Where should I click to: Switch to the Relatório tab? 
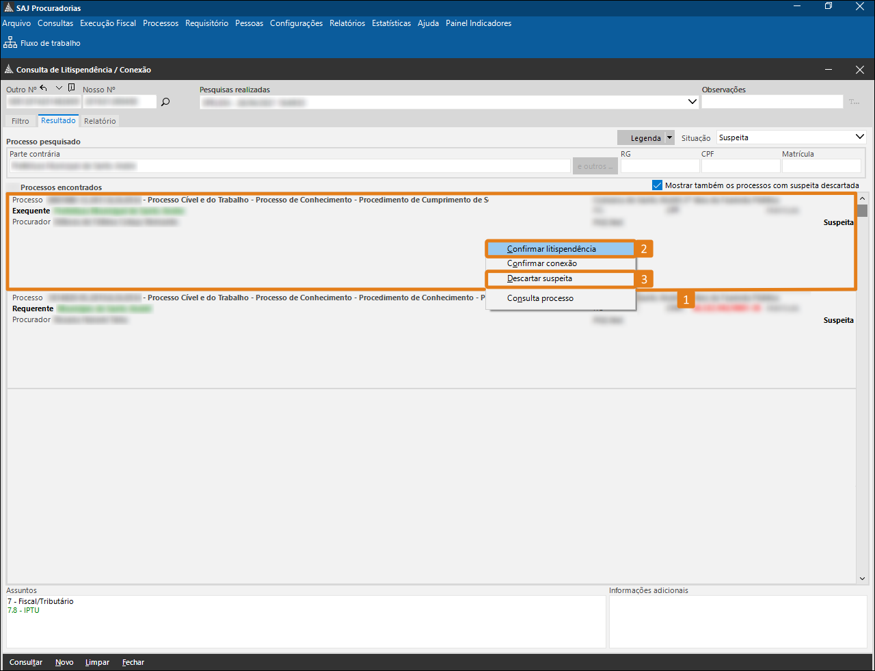coord(100,121)
